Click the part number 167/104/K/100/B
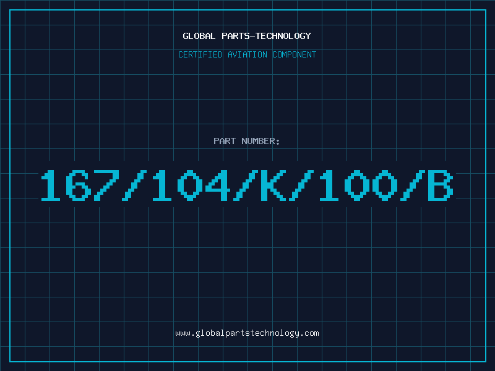495x371 pixels. tap(247, 185)
